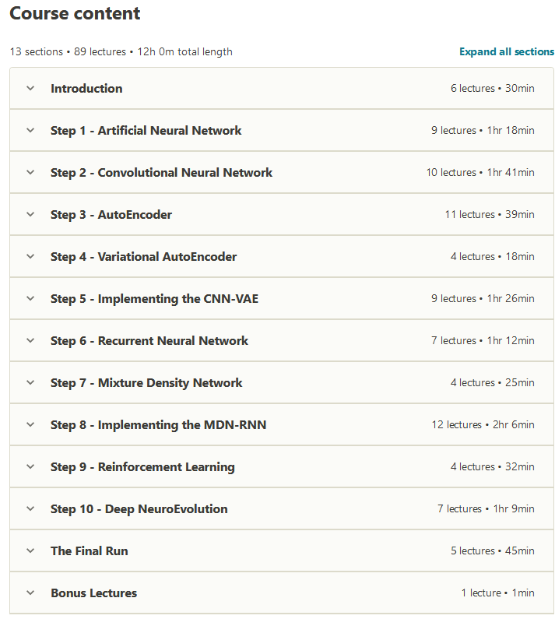Expand Step 9 Reinforcement Learning chevron
The image size is (555, 619).
click(30, 467)
